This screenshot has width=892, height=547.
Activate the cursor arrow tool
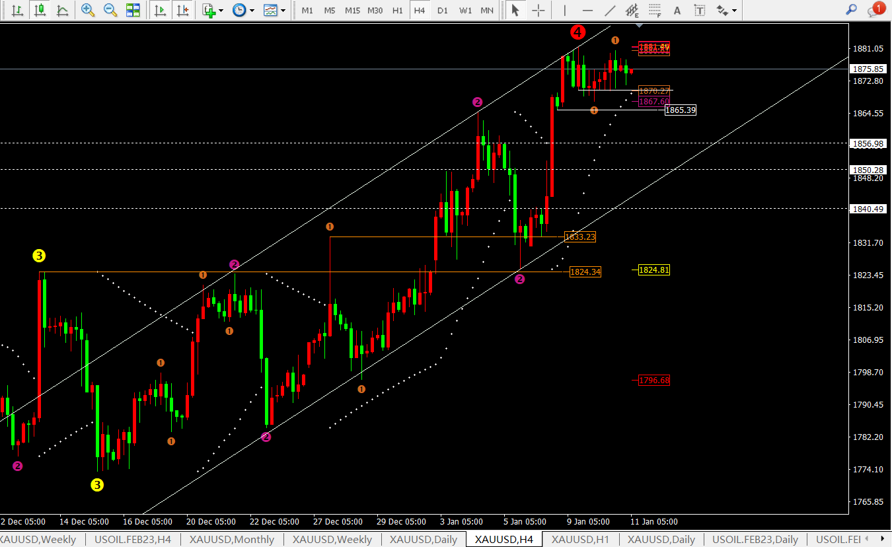[x=516, y=10]
